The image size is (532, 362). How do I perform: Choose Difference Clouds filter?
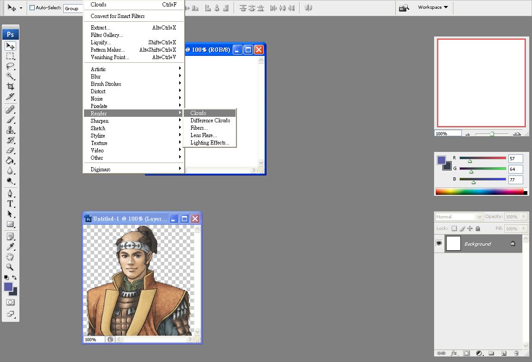coord(210,121)
